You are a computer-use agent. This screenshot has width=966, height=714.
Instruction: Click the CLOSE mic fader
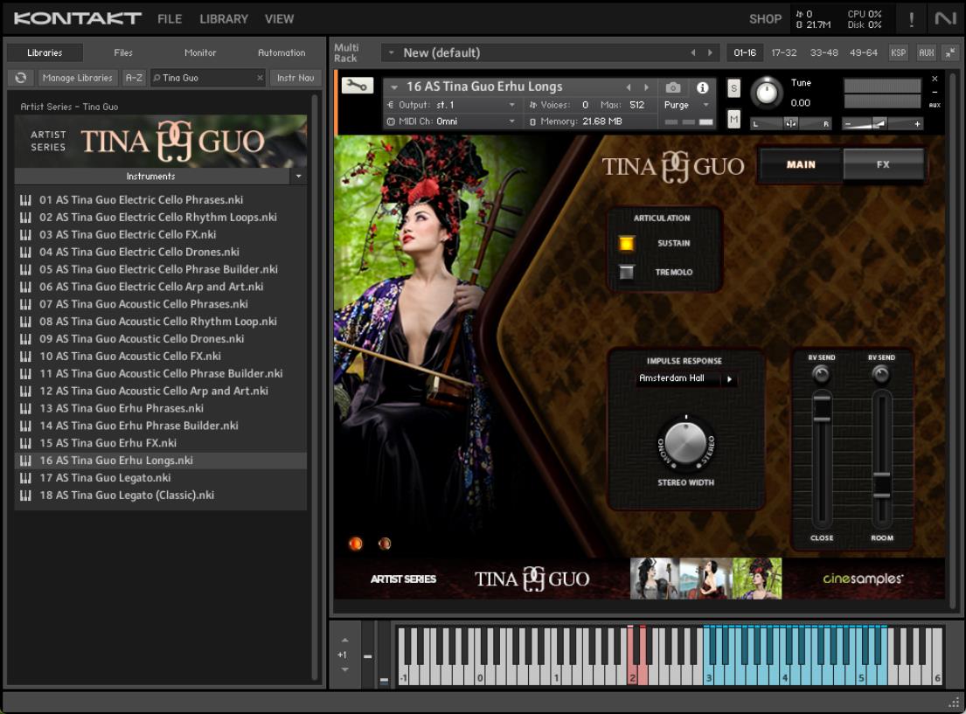[822, 410]
